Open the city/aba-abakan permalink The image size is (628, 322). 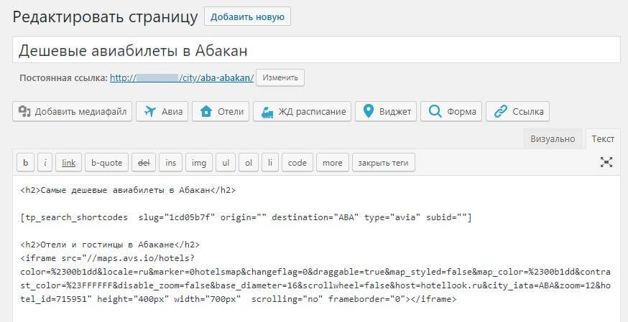click(x=182, y=77)
